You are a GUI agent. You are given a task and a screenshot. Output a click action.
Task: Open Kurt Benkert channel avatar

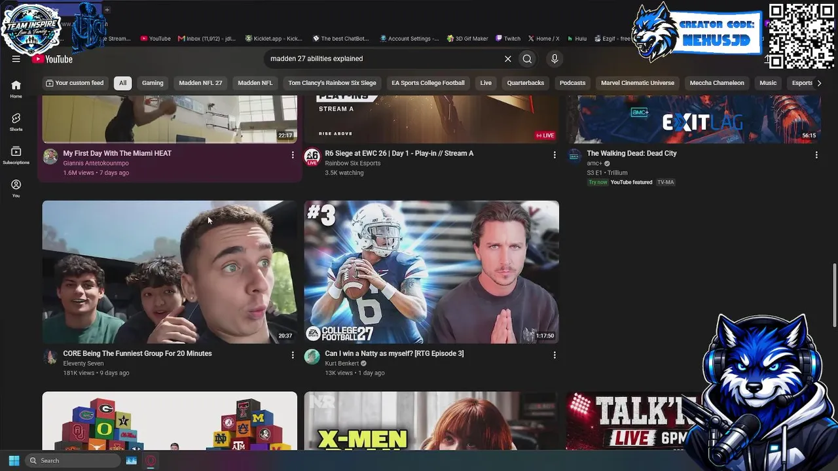point(312,357)
